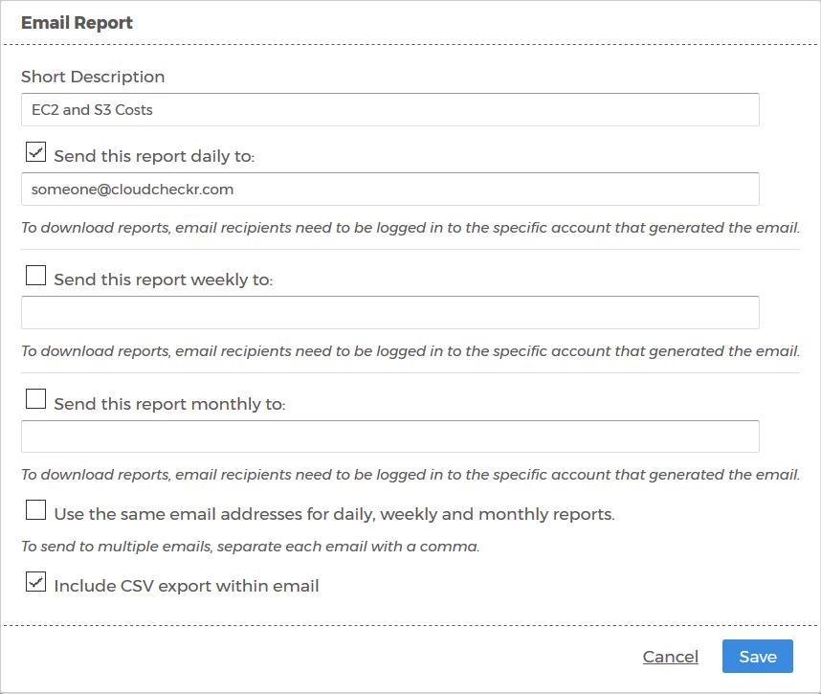The image size is (821, 694).
Task: Click the daily recipients field with someone@cloudcheckr.com
Action: pyautogui.click(x=390, y=190)
